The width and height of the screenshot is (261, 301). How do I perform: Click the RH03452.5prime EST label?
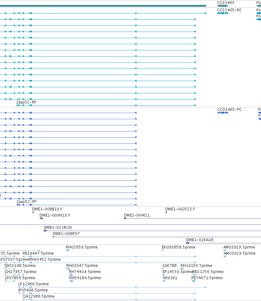click(45, 259)
